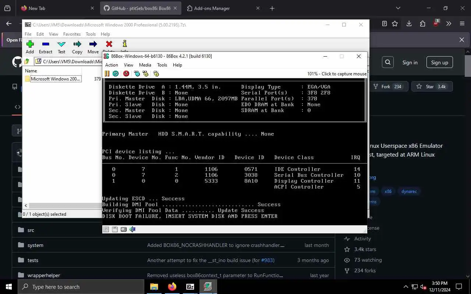Click the Name column header in 7-Zip
Image resolution: width=471 pixels, height=294 pixels.
53,71
